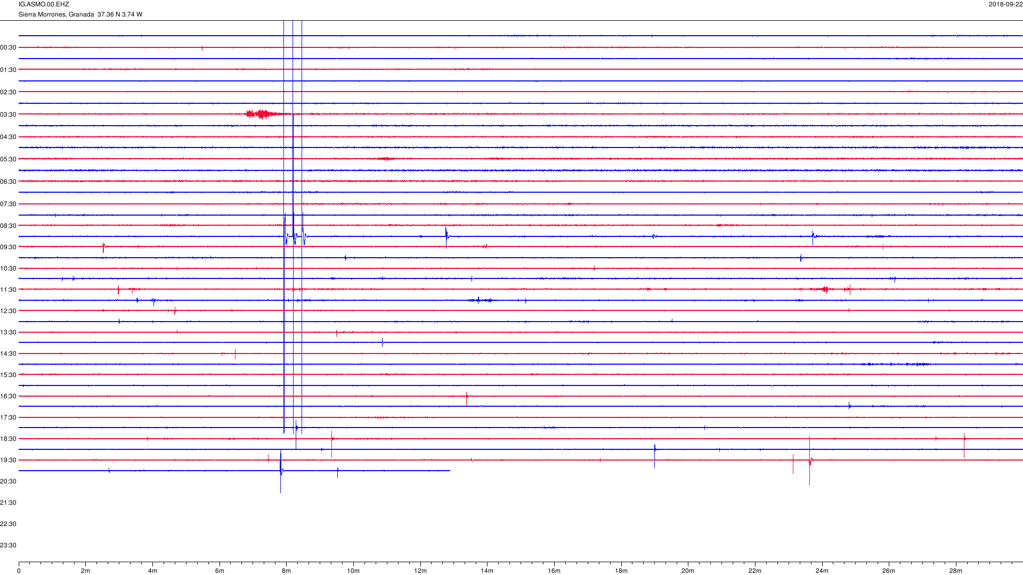Viewport: 1023px width, 575px height.
Task: Click the 0 tick on the time axis
Action: 19,571
